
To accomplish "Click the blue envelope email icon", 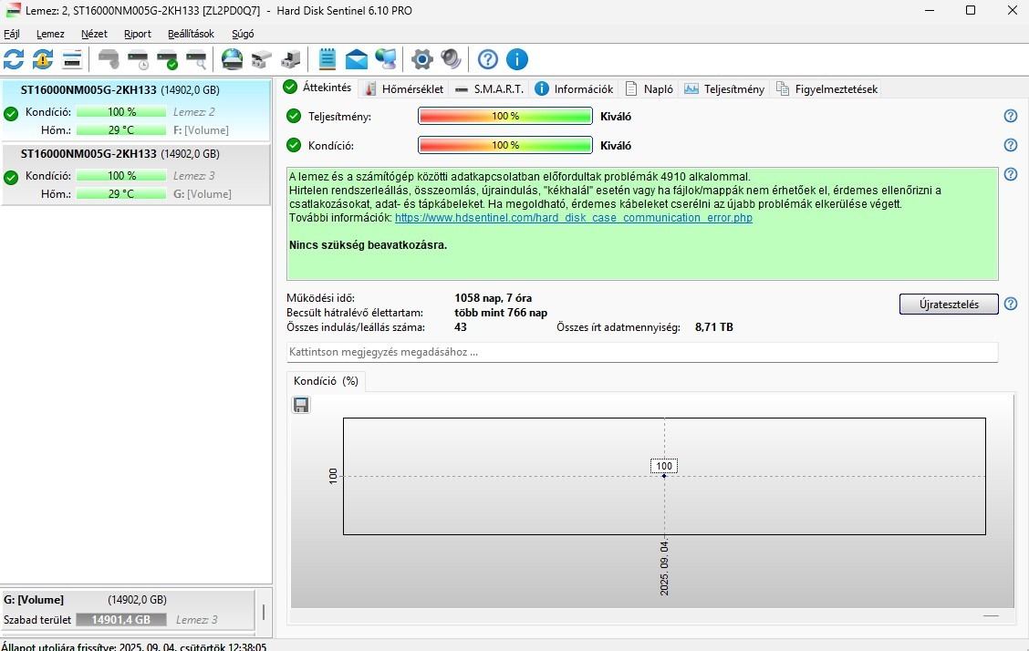I will click(357, 59).
